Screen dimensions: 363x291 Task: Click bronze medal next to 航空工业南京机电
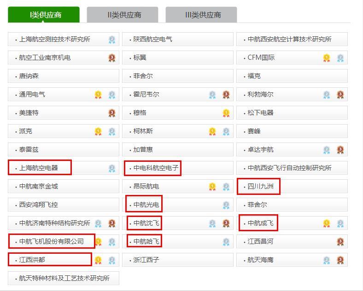click(112, 58)
